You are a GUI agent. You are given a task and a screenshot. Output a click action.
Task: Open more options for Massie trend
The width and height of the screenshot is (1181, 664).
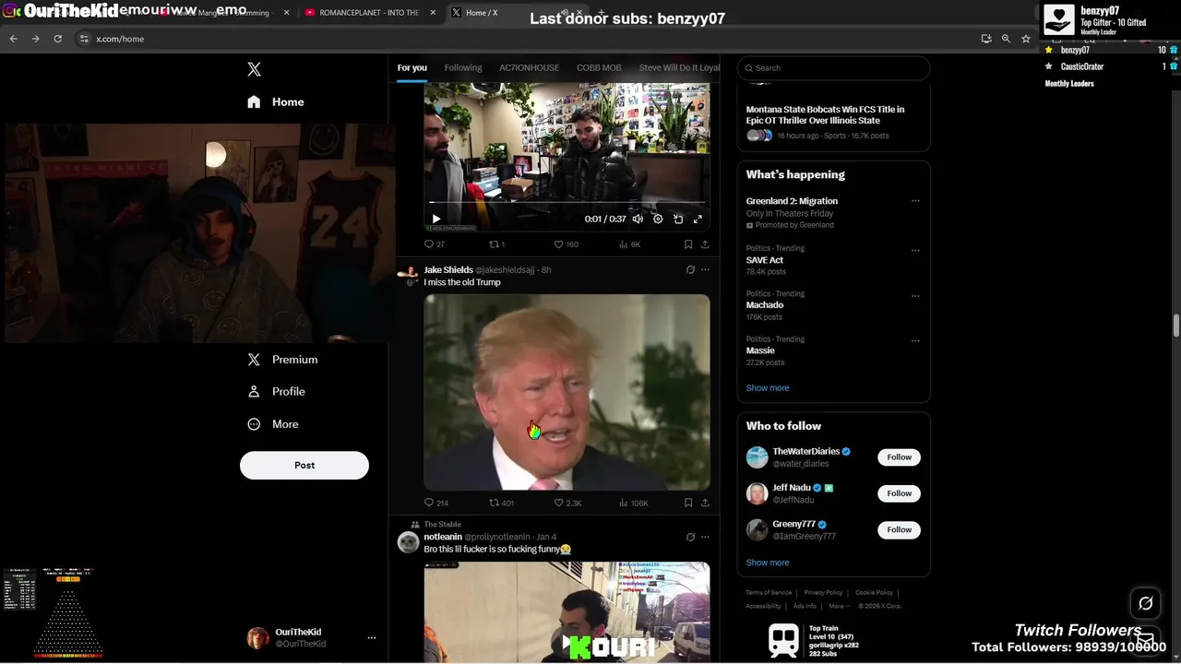click(915, 340)
